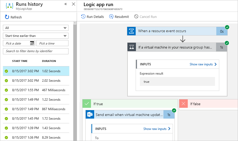Select the Cancel Run label

click(148, 17)
